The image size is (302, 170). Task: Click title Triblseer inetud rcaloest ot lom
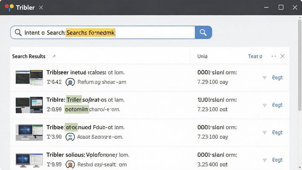coord(85,73)
